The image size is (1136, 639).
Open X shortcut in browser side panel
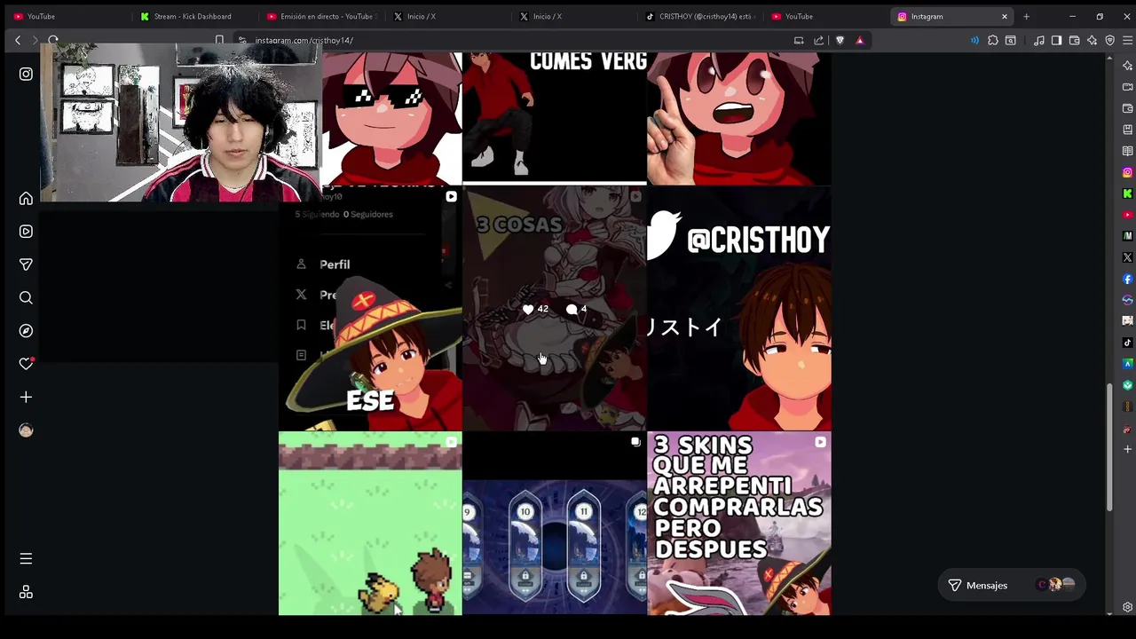pyautogui.click(x=1127, y=257)
